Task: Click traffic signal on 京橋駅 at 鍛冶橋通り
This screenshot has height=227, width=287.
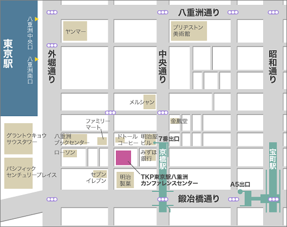Action: click(x=162, y=199)
